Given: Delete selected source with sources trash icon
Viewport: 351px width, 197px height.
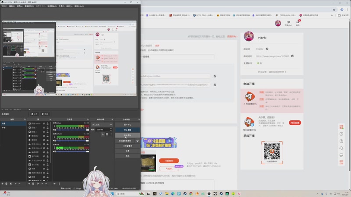Looking at the screenshot, I should click(x=33, y=183).
